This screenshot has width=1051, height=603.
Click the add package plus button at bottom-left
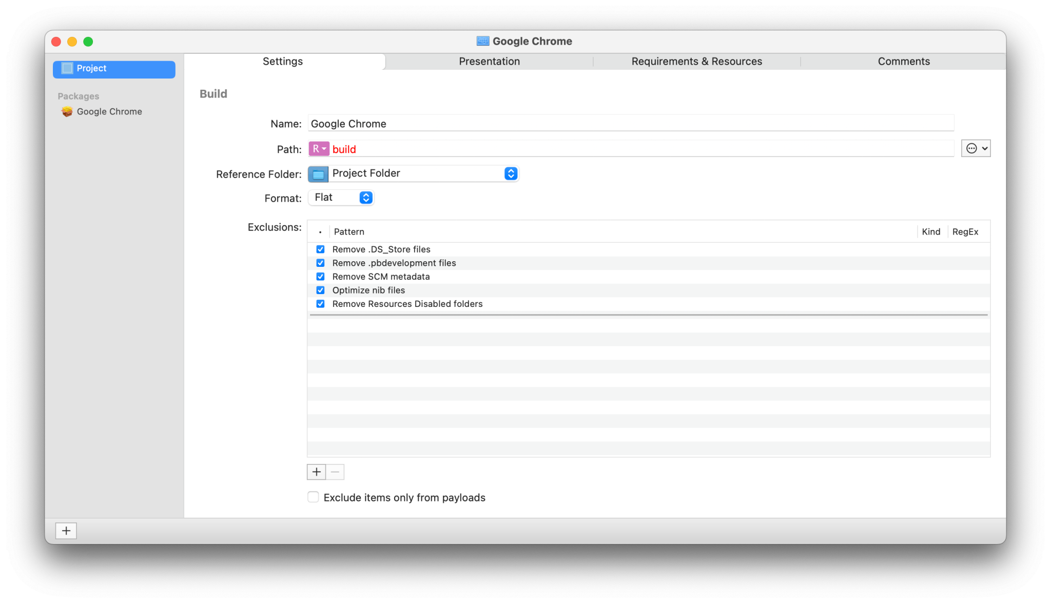click(66, 530)
